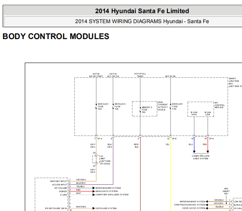Click the "DEFOGGER SYSTEM" reference

pyautogui.click(x=106, y=208)
